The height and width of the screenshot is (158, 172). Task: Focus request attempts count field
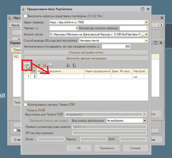(x=134, y=28)
